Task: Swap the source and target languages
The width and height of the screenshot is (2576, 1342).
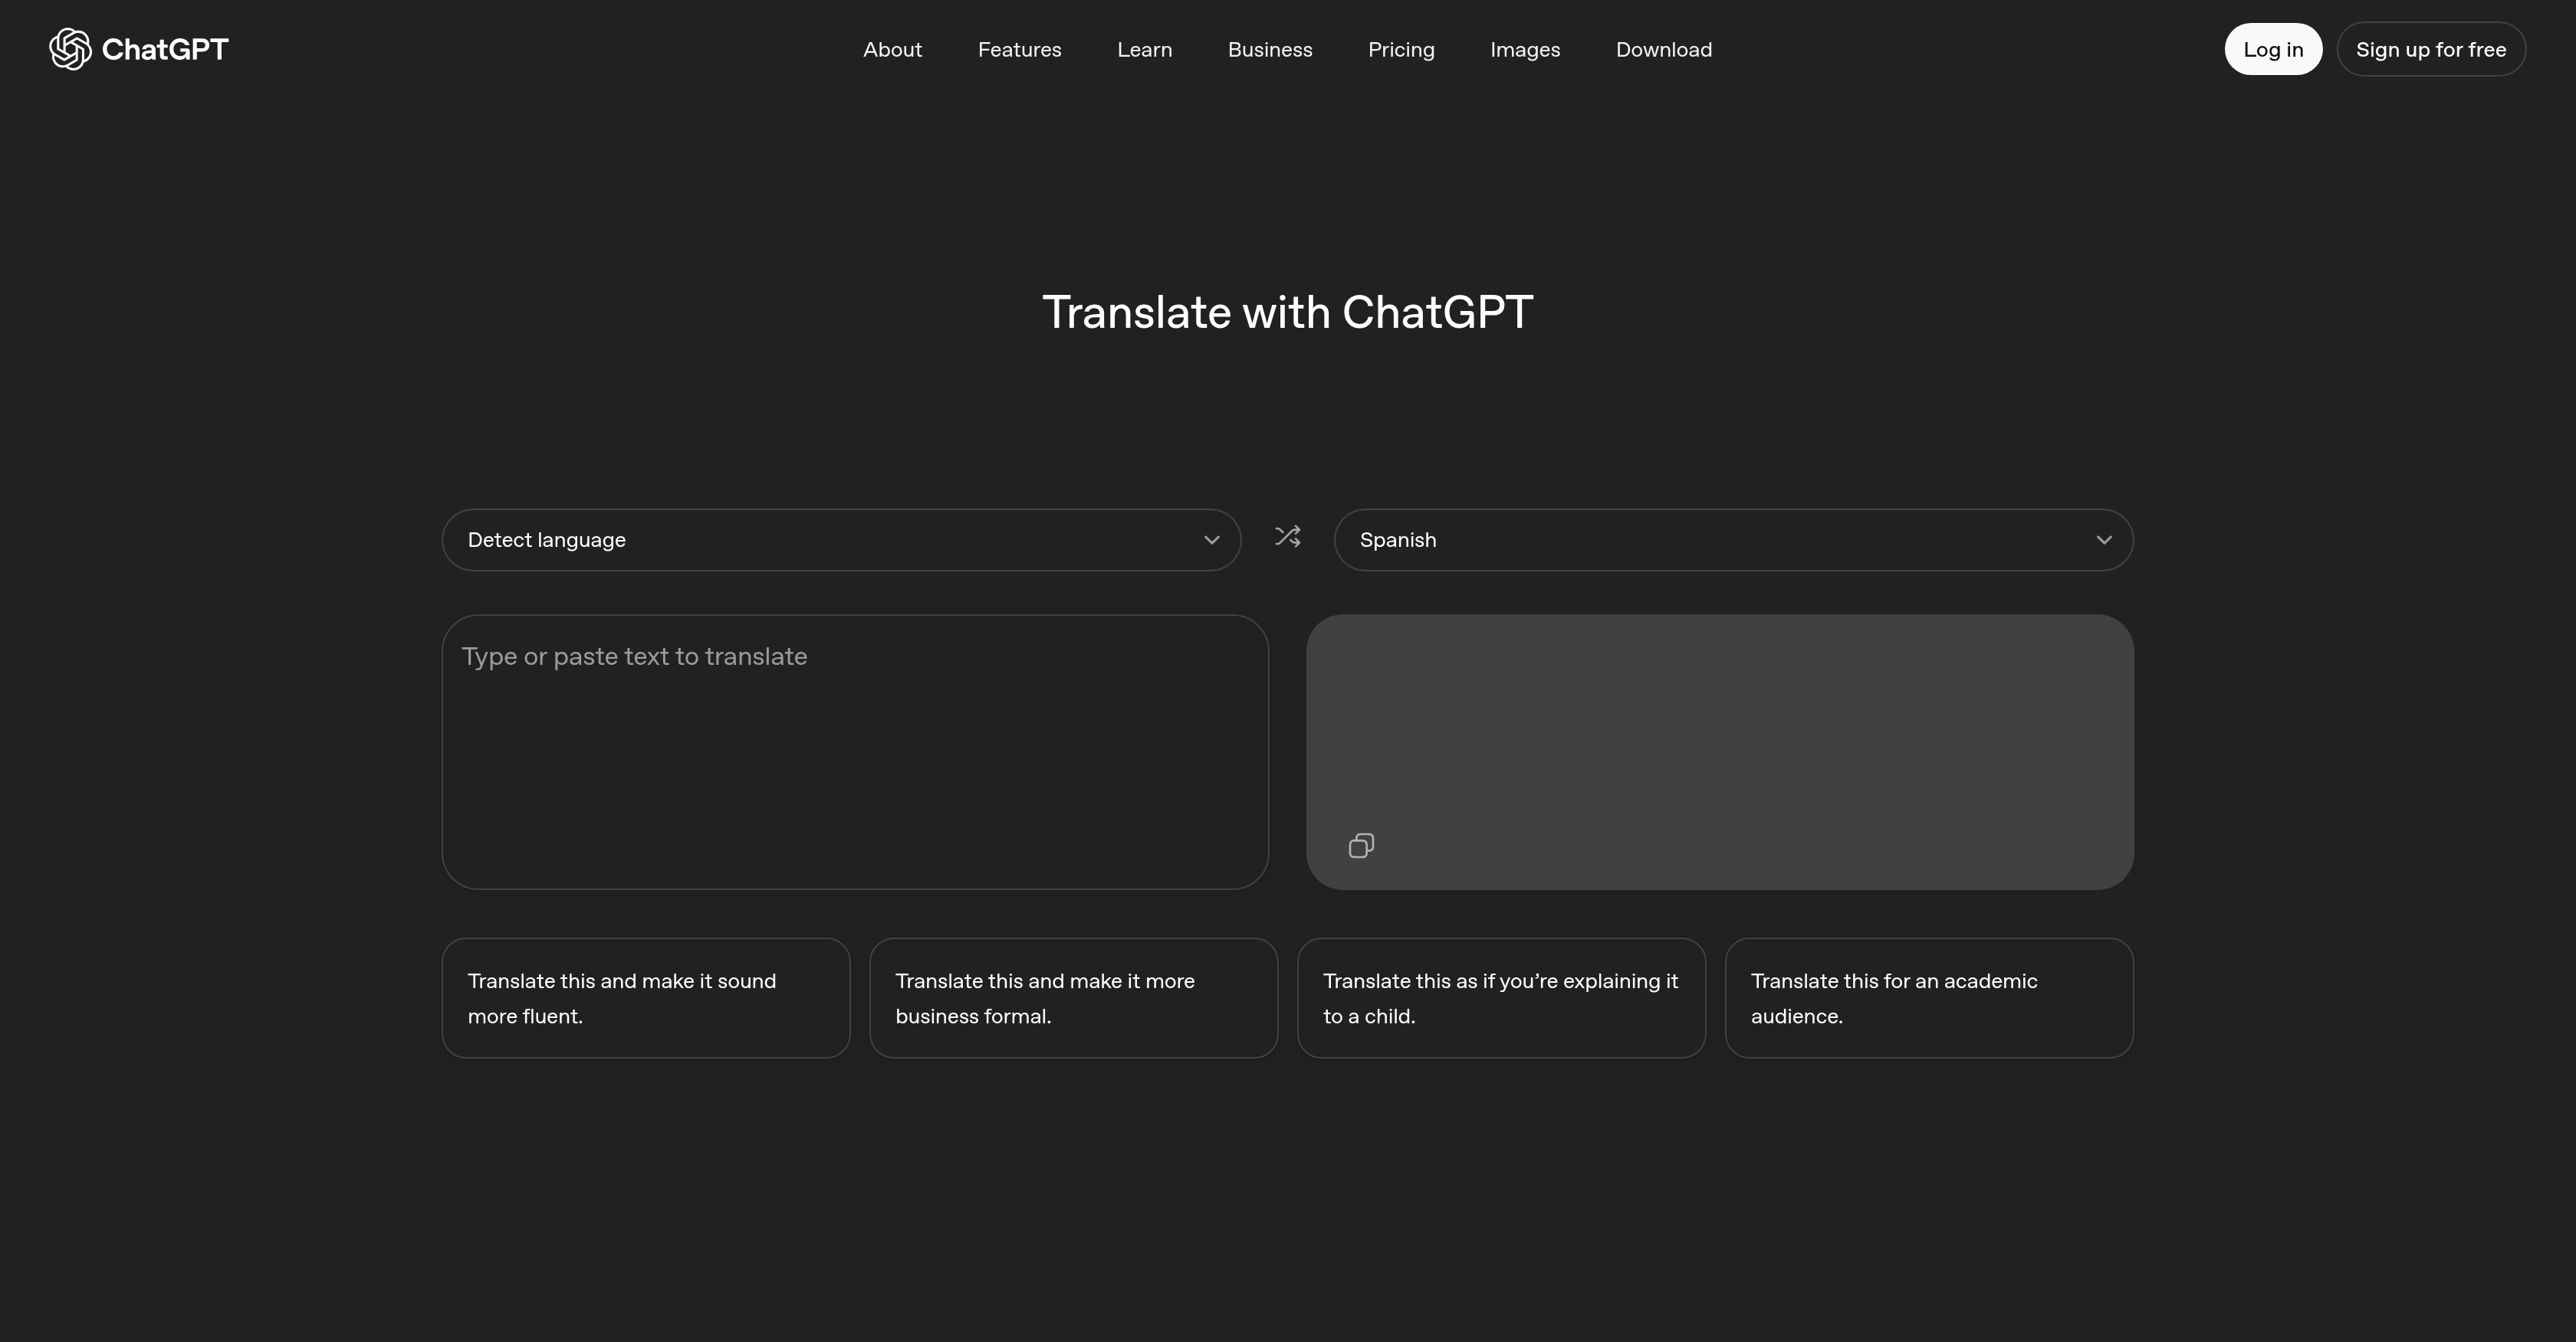Action: 1288,538
